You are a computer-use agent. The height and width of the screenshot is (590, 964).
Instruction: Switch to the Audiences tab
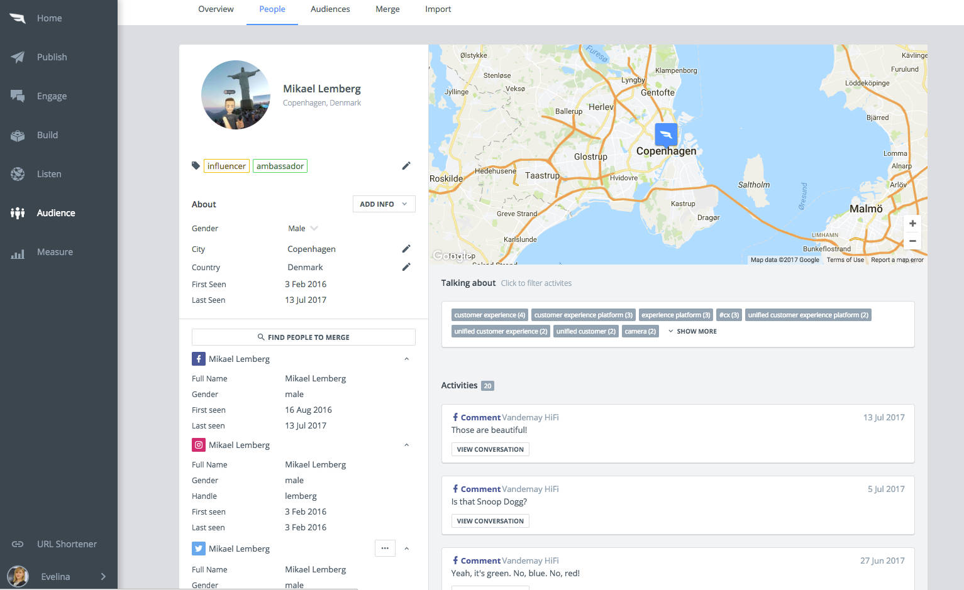[x=330, y=9]
